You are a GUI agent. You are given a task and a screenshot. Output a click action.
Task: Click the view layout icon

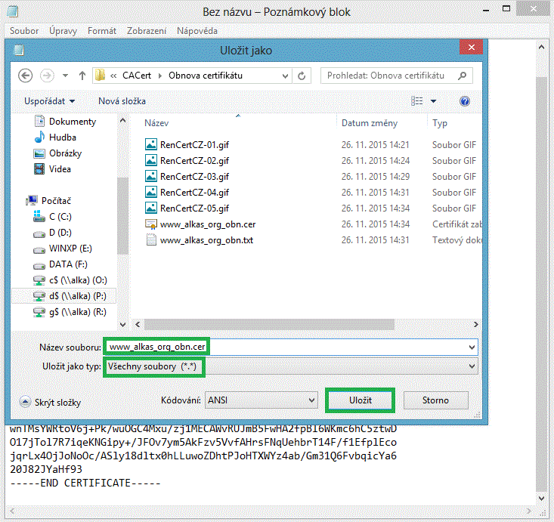(416, 100)
